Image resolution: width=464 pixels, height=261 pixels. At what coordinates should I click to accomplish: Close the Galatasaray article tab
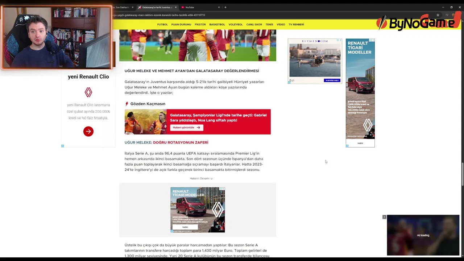point(176,7)
